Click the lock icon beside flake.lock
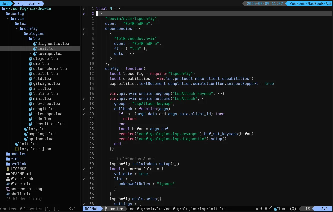Image resolution: width=333 pixels, height=212 pixels. tap(8, 179)
